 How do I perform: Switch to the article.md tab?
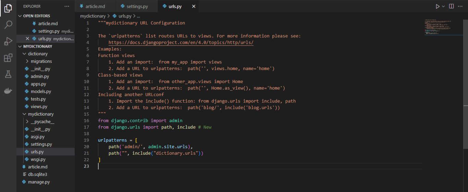pos(95,6)
